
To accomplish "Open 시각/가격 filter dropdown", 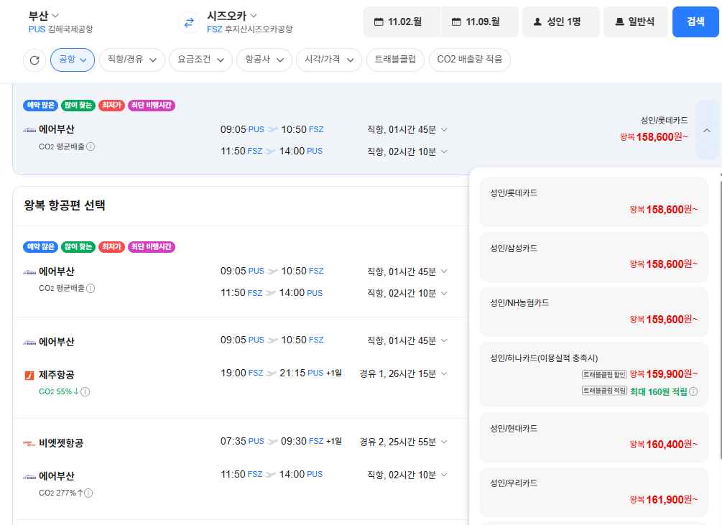I will tap(329, 60).
